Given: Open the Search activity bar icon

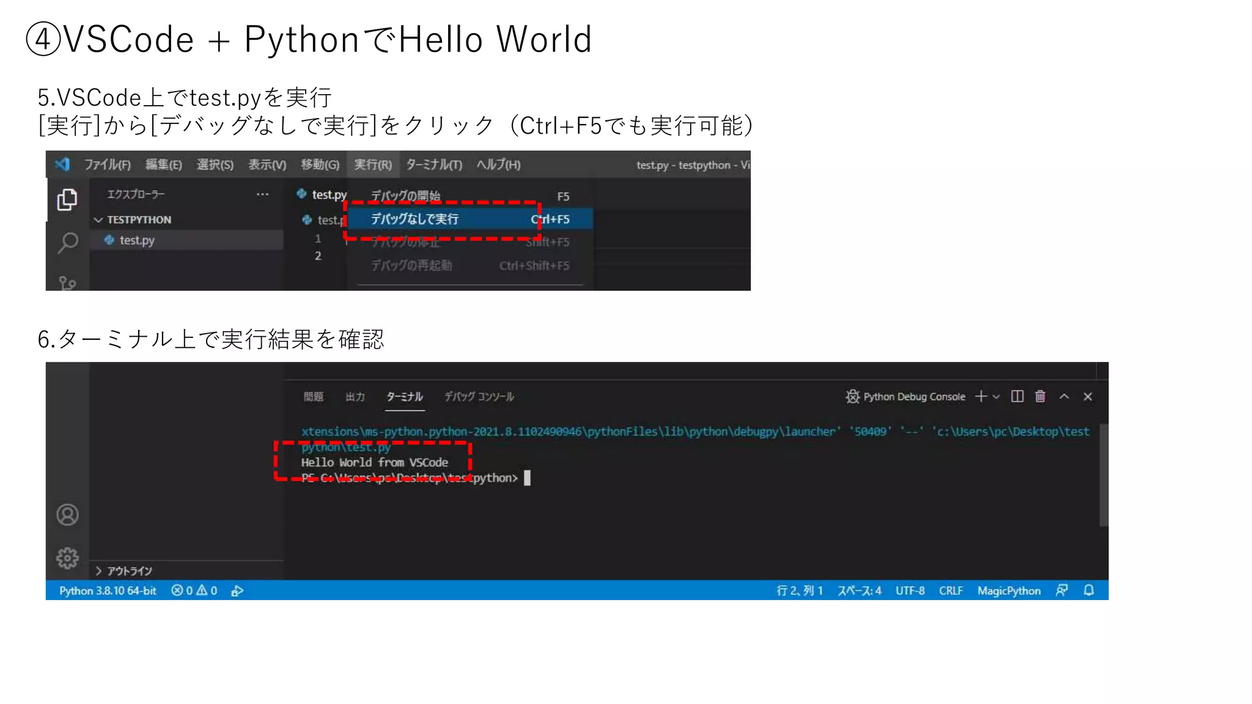Looking at the screenshot, I should coord(67,243).
